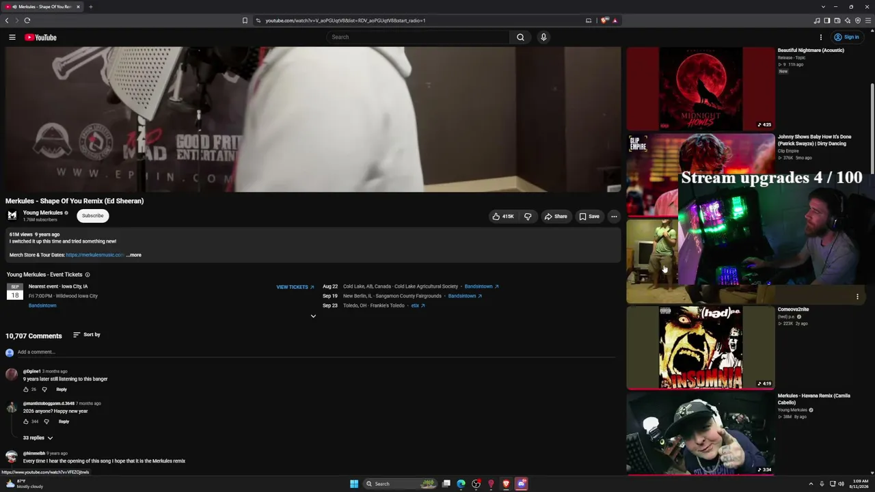Focus the YouTube search box
This screenshot has width=875, height=492.
pyautogui.click(x=418, y=38)
